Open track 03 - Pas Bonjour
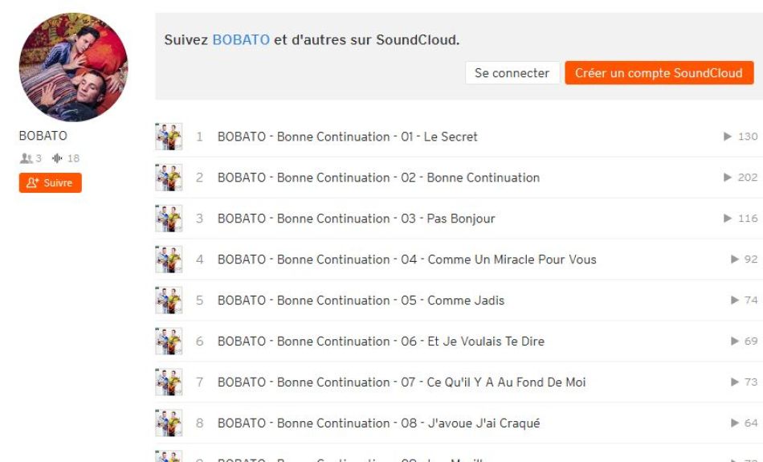 tap(356, 219)
